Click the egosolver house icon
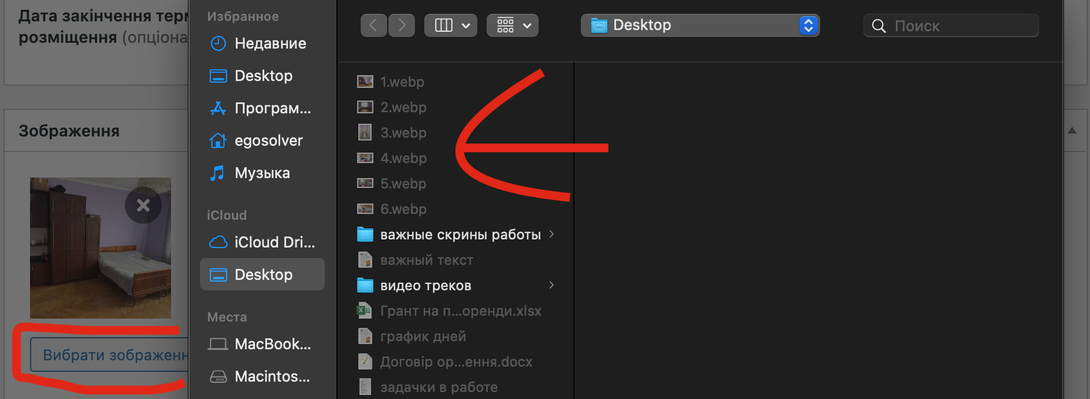The image size is (1090, 399). click(x=218, y=141)
